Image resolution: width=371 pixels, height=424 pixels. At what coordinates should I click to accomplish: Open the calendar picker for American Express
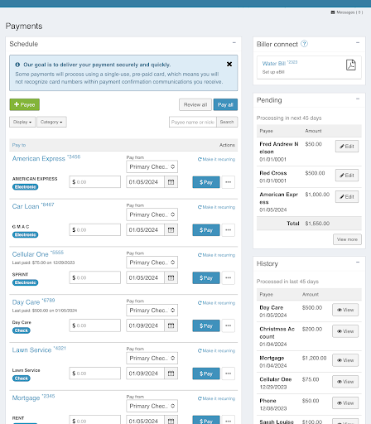171,182
